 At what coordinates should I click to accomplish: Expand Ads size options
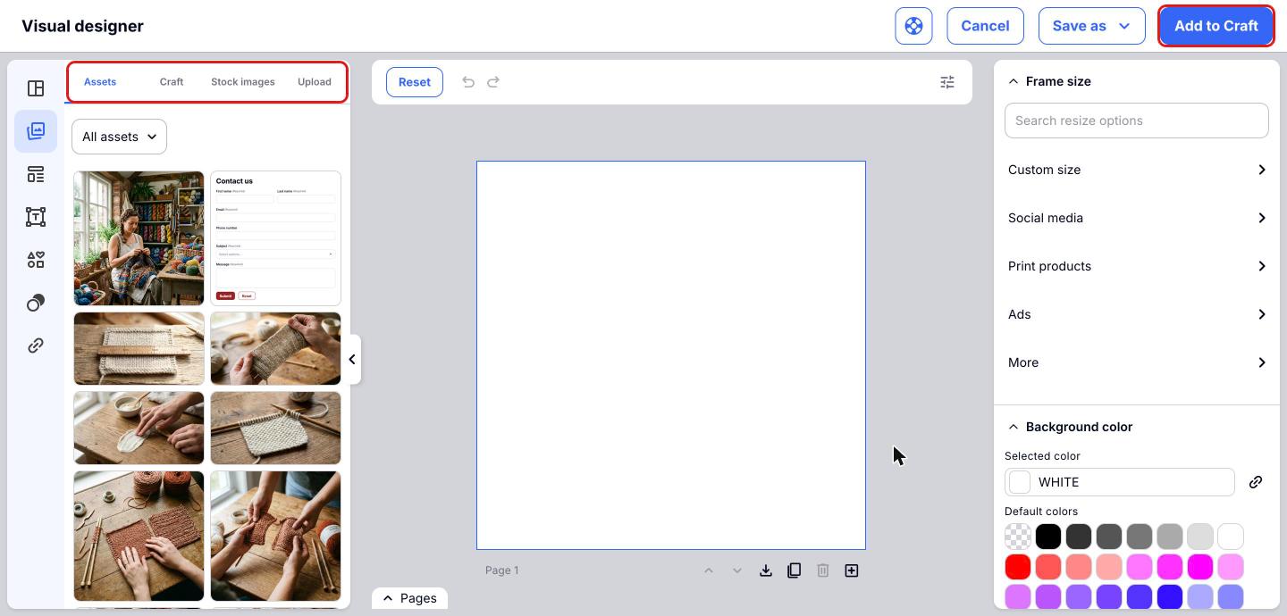1137,314
